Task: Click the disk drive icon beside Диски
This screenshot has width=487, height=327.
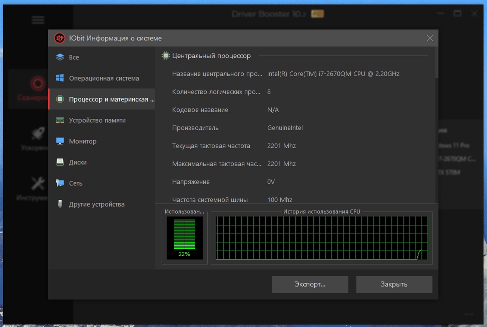Action: click(60, 162)
